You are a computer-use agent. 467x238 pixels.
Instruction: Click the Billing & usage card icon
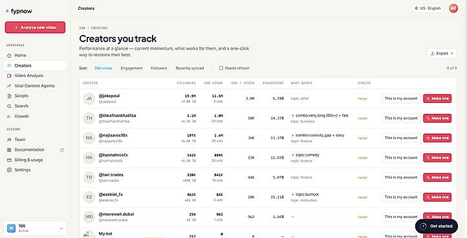click(9, 160)
